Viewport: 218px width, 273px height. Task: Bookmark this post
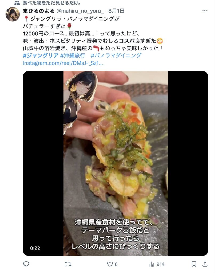pos(194,264)
